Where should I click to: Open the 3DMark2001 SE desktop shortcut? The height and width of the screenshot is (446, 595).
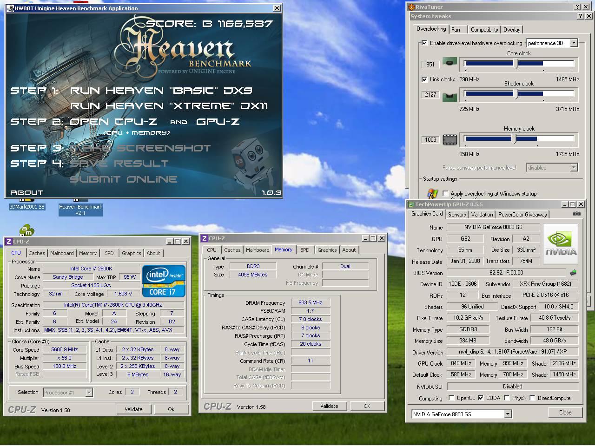(x=27, y=207)
